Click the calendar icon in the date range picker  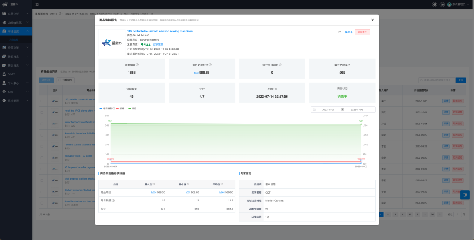(314, 110)
